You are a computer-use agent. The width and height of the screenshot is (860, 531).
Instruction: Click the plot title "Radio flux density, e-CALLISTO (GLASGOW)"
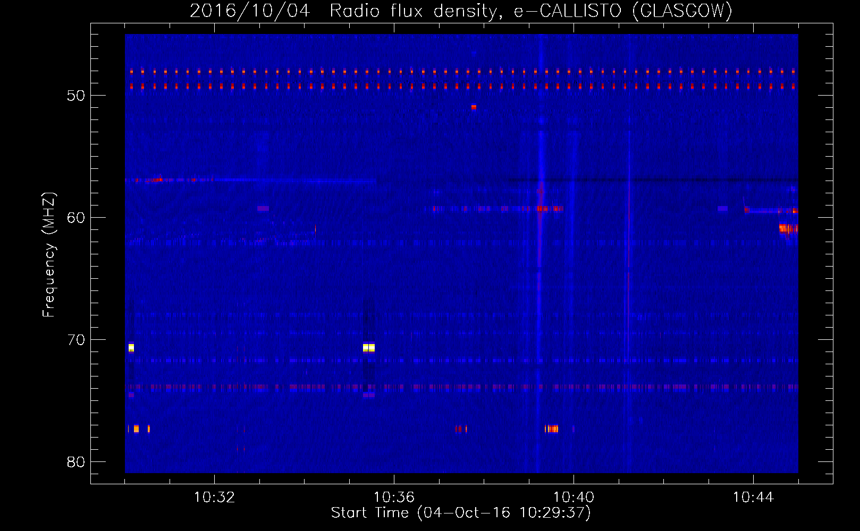tap(531, 11)
